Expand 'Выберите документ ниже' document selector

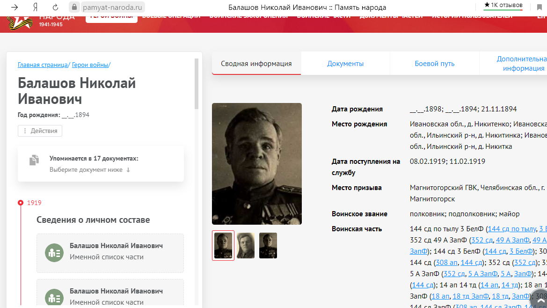pos(90,170)
